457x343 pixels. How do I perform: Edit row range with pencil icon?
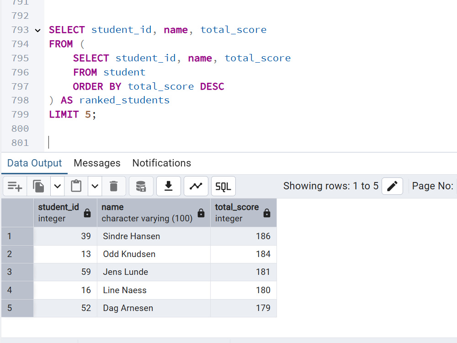pyautogui.click(x=392, y=186)
